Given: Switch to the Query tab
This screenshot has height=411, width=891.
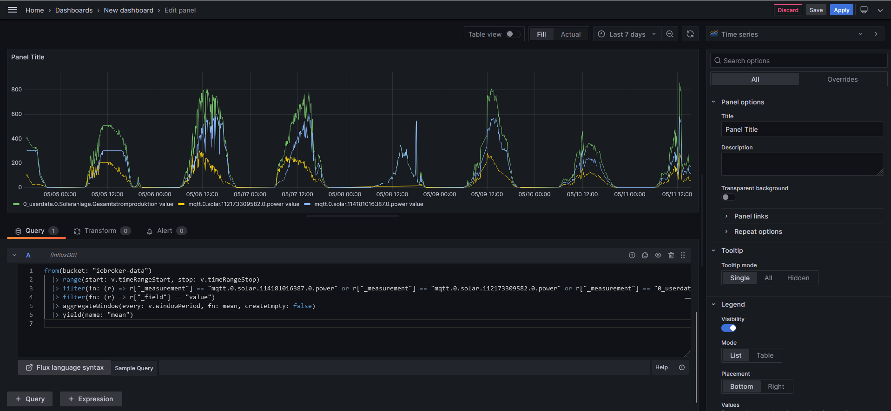Looking at the screenshot, I should 36,231.
